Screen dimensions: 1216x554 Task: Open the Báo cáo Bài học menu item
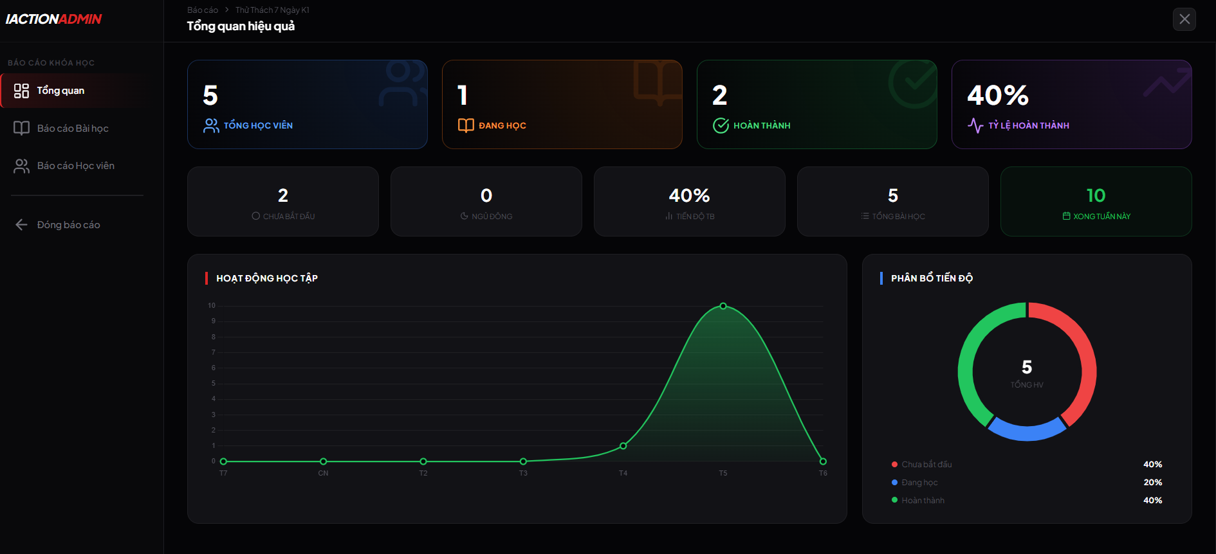(x=73, y=129)
